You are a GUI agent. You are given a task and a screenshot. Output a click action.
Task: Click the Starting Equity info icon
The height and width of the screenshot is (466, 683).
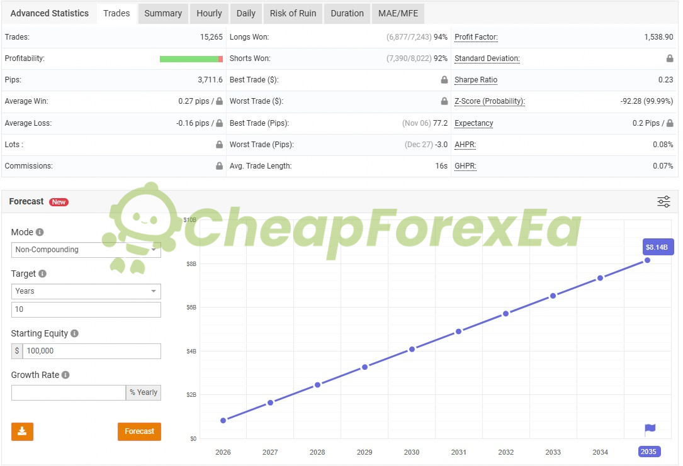coord(74,333)
